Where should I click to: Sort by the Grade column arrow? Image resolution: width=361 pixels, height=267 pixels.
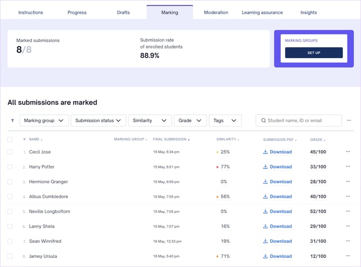[x=324, y=140]
